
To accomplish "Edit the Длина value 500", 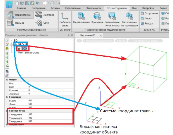I will [x=51, y=104].
